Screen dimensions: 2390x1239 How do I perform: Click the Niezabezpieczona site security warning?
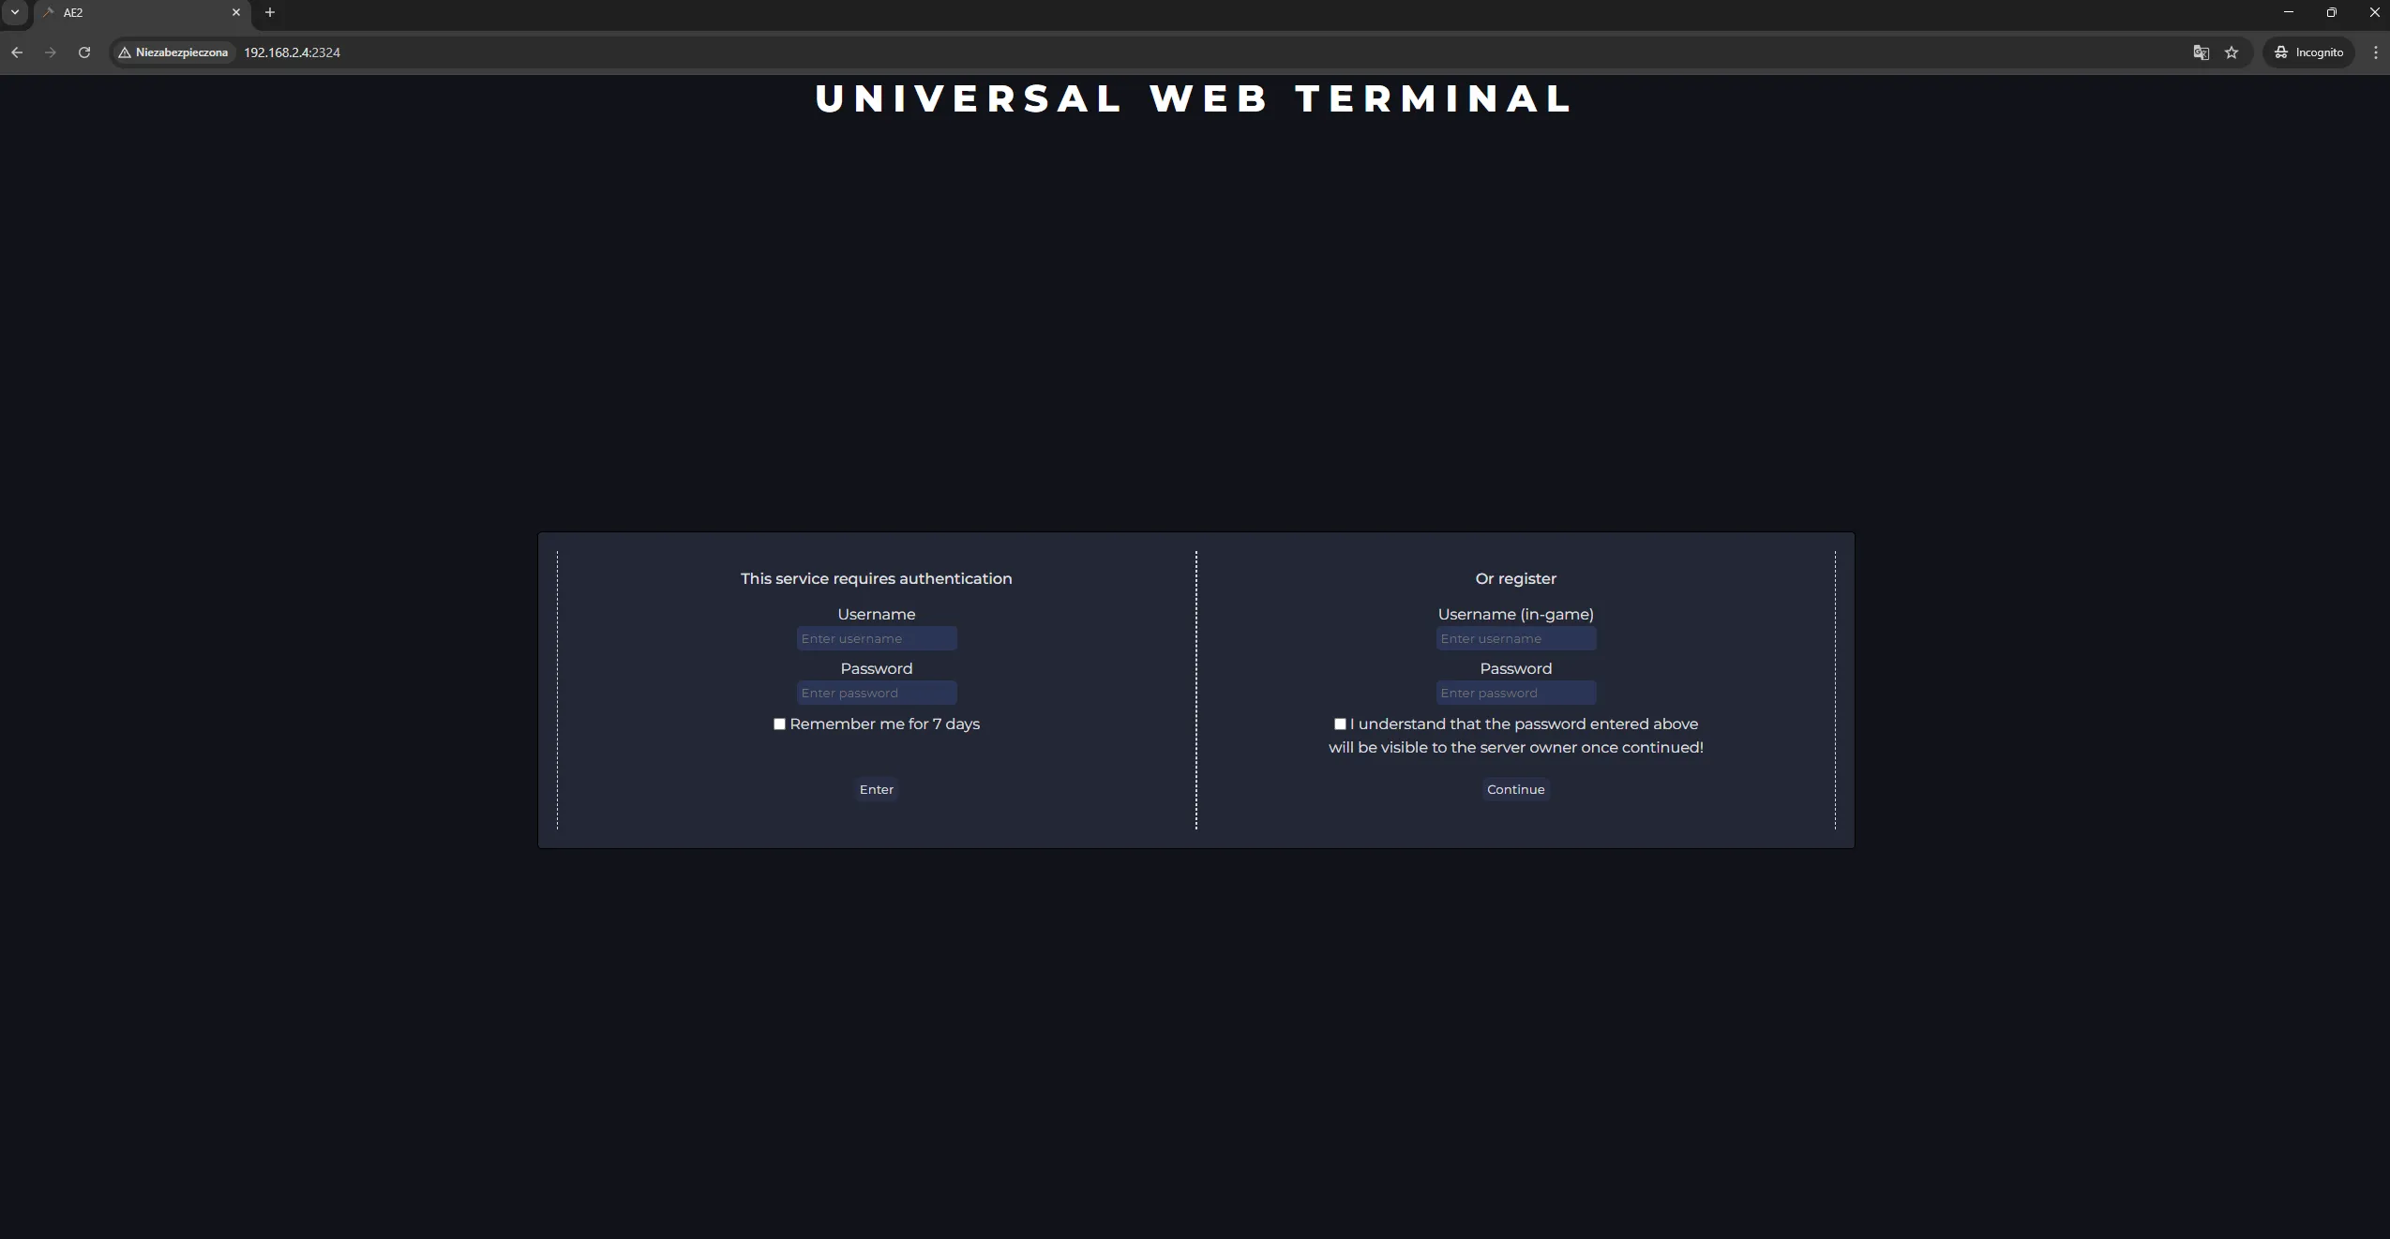click(x=173, y=52)
